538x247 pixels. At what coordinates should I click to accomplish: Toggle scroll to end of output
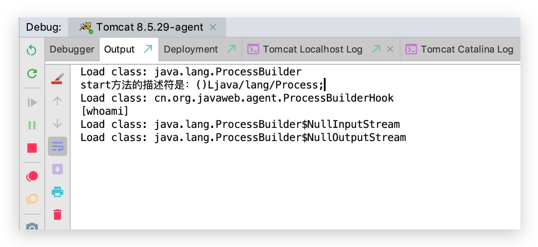tap(57, 169)
